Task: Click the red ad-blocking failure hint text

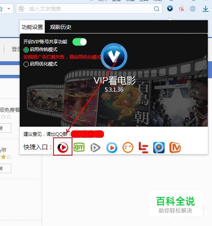Action: pos(62,57)
